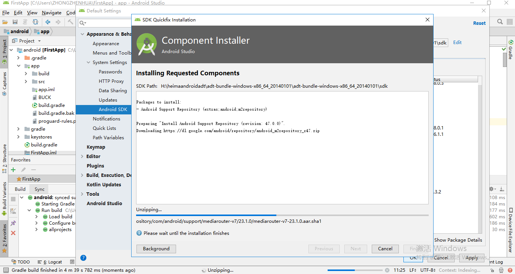Open the TODO tool window
This screenshot has width=515, height=274.
(20, 262)
